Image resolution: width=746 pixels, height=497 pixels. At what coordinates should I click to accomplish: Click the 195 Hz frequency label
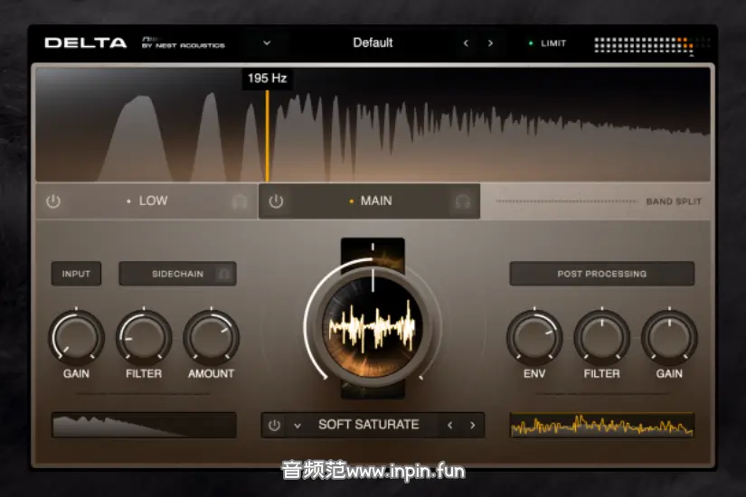(x=268, y=78)
